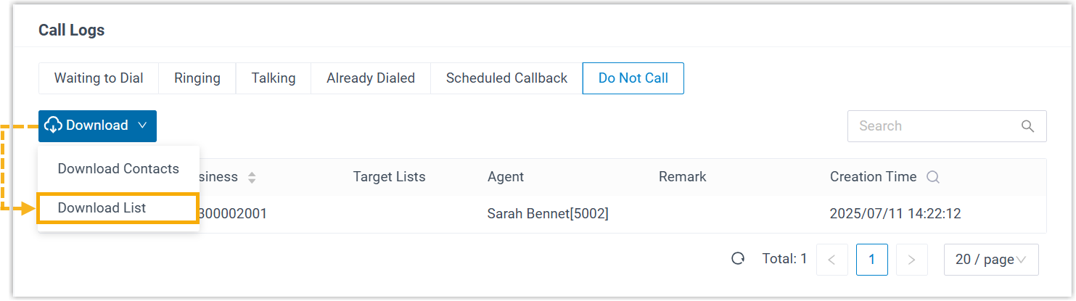The image size is (1076, 301).
Task: Open the Scheduled Callback tab
Action: pyautogui.click(x=506, y=78)
